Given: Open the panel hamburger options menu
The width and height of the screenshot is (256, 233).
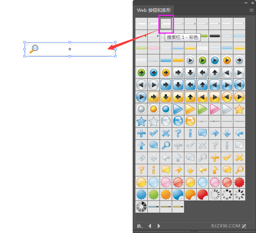Looking at the screenshot, I should pyautogui.click(x=251, y=10).
